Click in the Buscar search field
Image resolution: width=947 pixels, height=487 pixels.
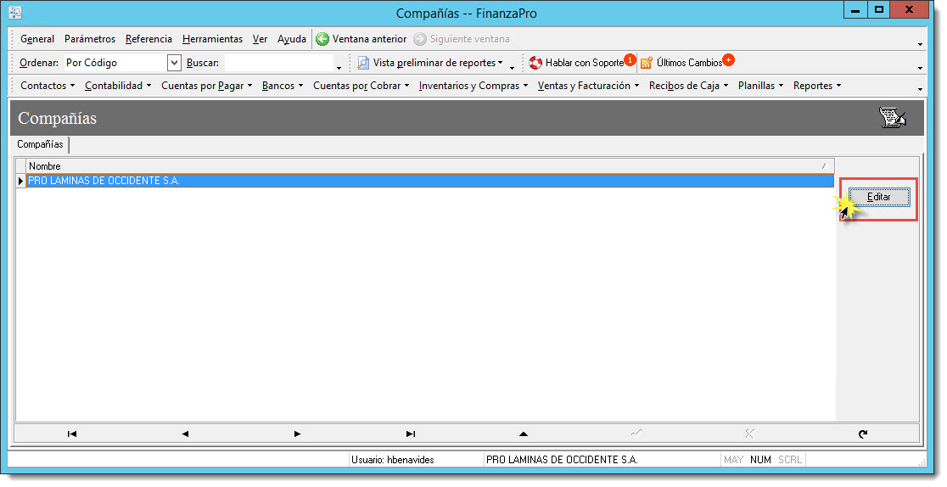pos(278,63)
